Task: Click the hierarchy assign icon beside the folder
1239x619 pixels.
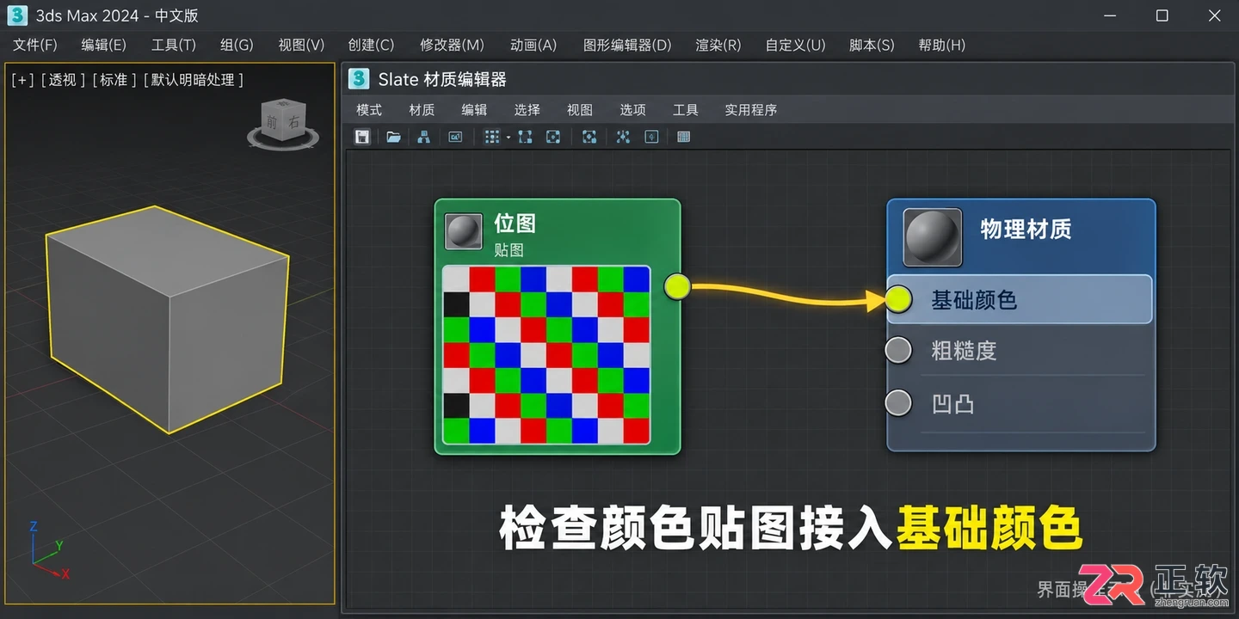Action: (x=423, y=137)
